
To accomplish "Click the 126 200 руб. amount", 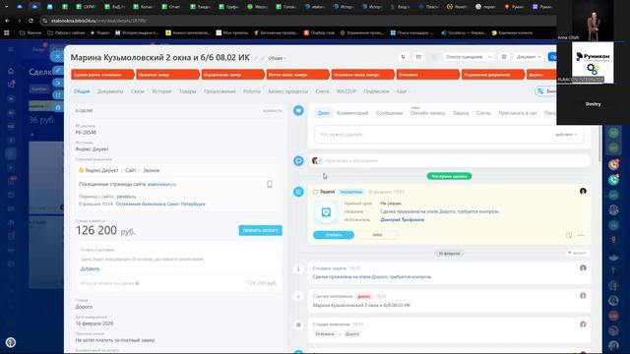I will (x=105, y=230).
